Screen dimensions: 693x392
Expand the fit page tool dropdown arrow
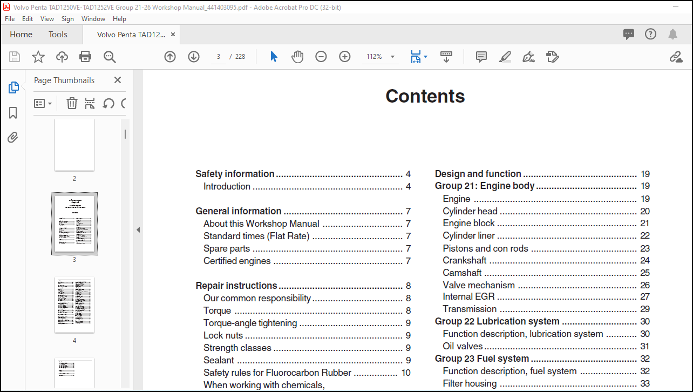[x=425, y=57]
